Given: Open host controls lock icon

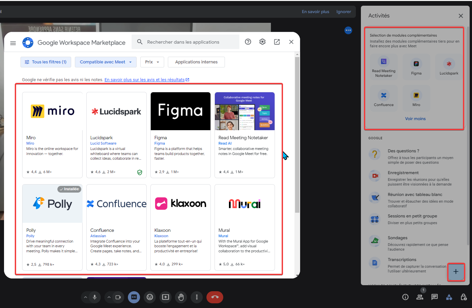Looking at the screenshot, I should [464, 297].
